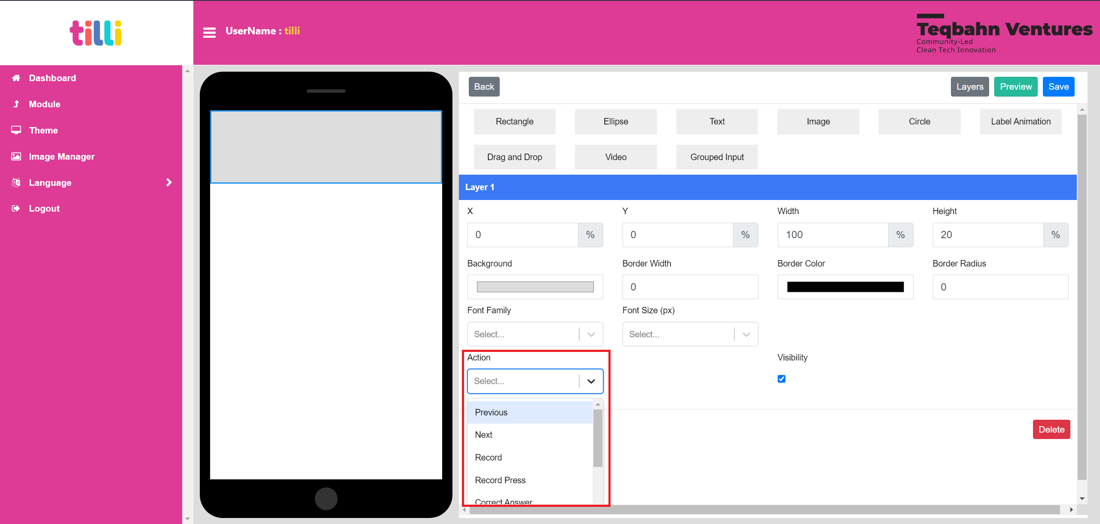The image size is (1100, 524).
Task: Select the Text tool icon
Action: pyautogui.click(x=716, y=121)
